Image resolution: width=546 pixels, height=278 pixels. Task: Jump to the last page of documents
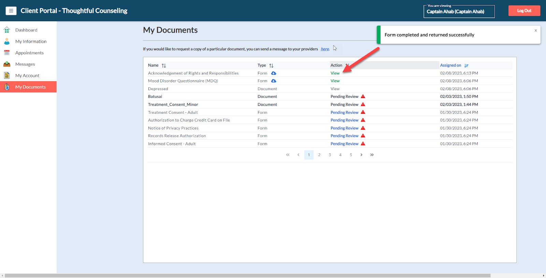click(372, 155)
